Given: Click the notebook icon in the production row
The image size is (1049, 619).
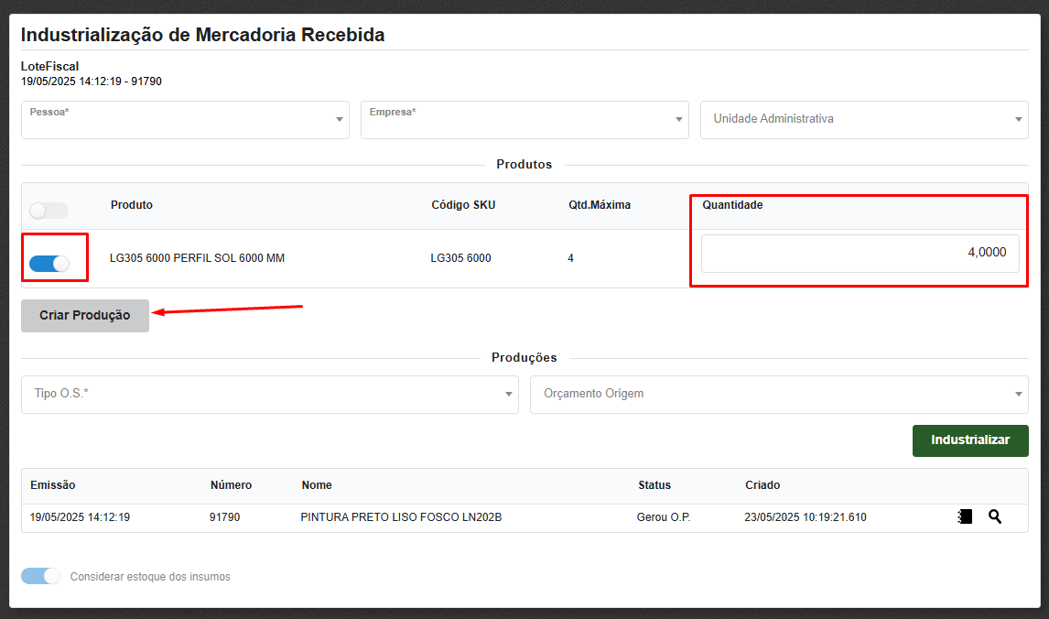Looking at the screenshot, I should 965,516.
